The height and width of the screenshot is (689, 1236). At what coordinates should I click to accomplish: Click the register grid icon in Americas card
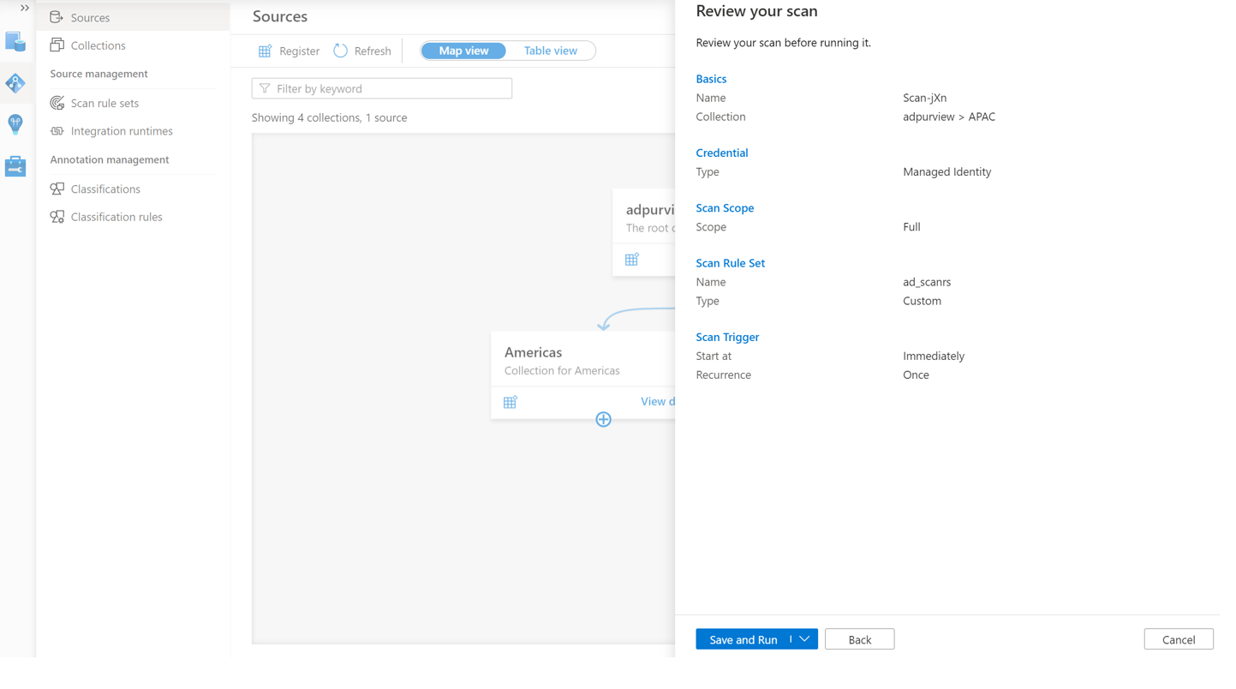tap(511, 402)
